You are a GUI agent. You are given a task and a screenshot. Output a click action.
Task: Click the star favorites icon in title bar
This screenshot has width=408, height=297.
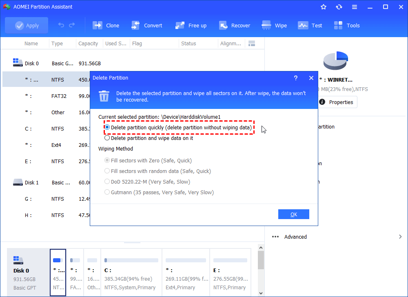(324, 7)
